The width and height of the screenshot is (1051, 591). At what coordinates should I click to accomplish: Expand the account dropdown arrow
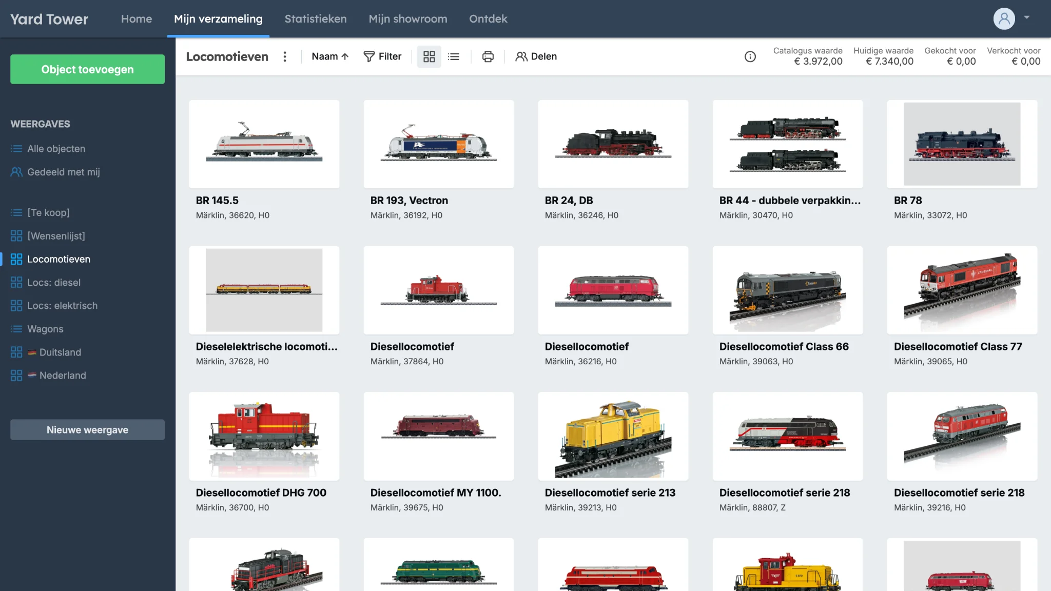point(1027,17)
